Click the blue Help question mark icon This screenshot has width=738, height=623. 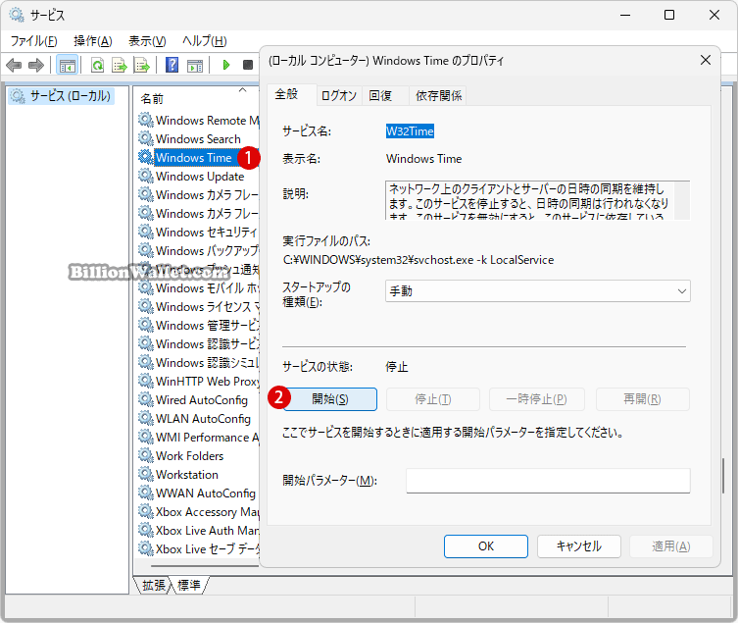point(172,65)
